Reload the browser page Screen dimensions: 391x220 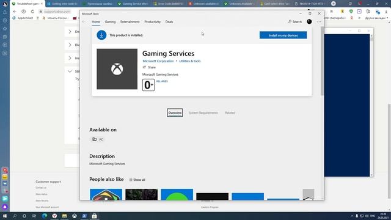point(32,12)
